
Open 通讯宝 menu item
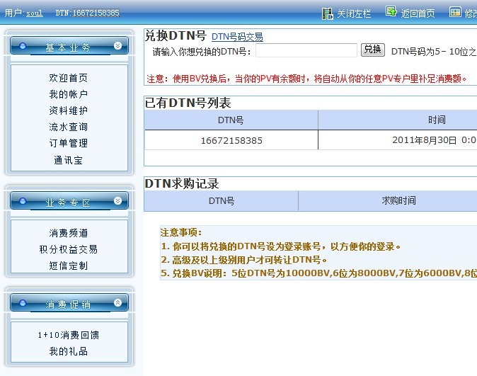[x=69, y=160]
